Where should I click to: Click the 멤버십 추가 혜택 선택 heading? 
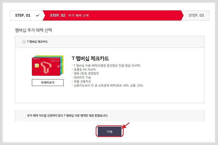(34, 30)
